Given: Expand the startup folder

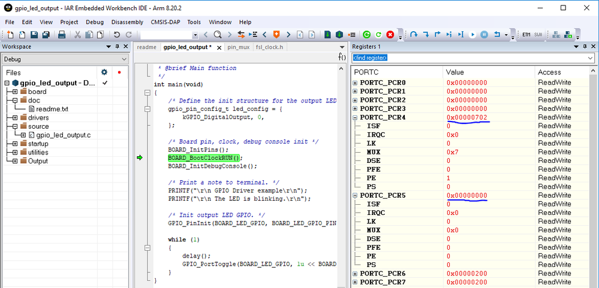Looking at the screenshot, I should pyautogui.click(x=15, y=144).
